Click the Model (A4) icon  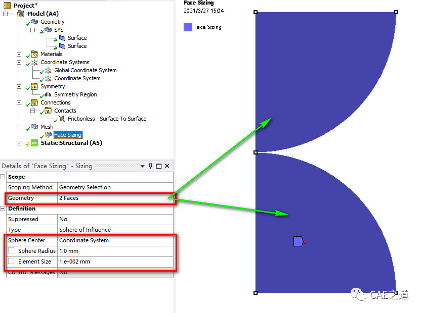click(21, 14)
